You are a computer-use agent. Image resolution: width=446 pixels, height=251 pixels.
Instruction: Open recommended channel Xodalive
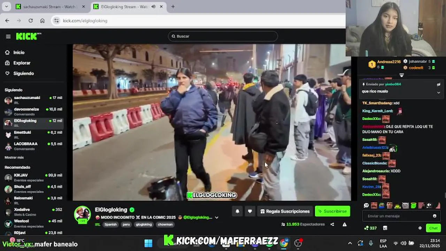tap(33, 212)
